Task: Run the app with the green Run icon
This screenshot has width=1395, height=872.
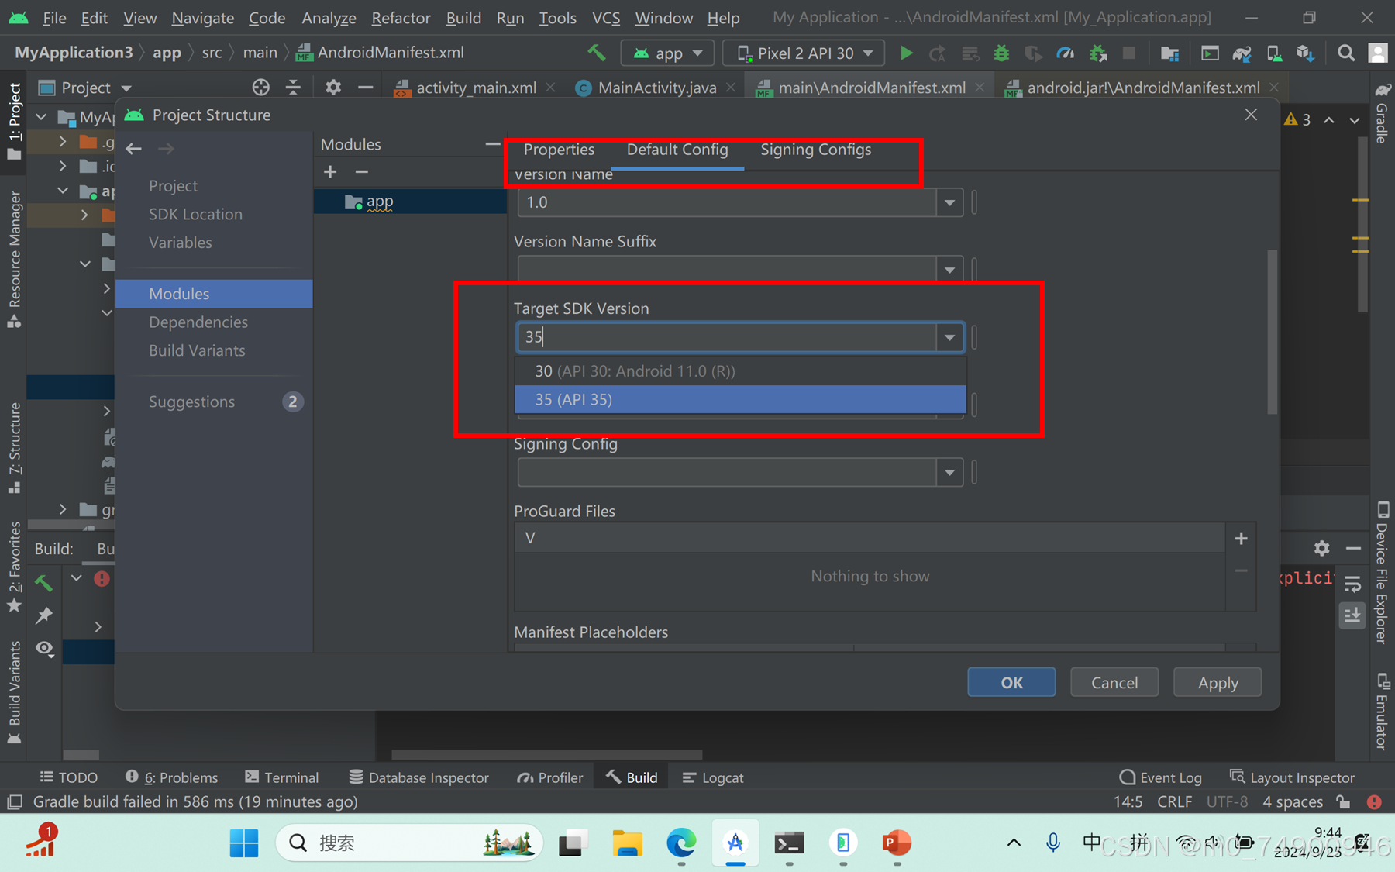Action: tap(907, 53)
